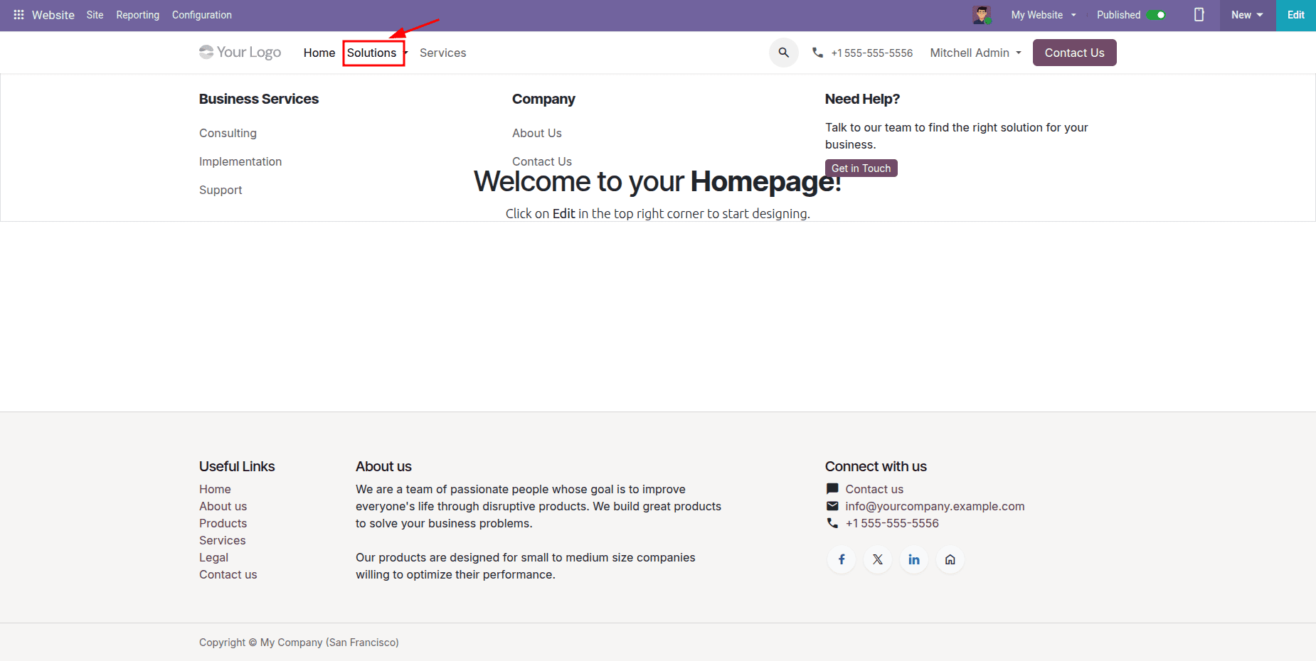Screen dimensions: 1316x661
Task: Expand the My Website dropdown
Action: [1044, 15]
